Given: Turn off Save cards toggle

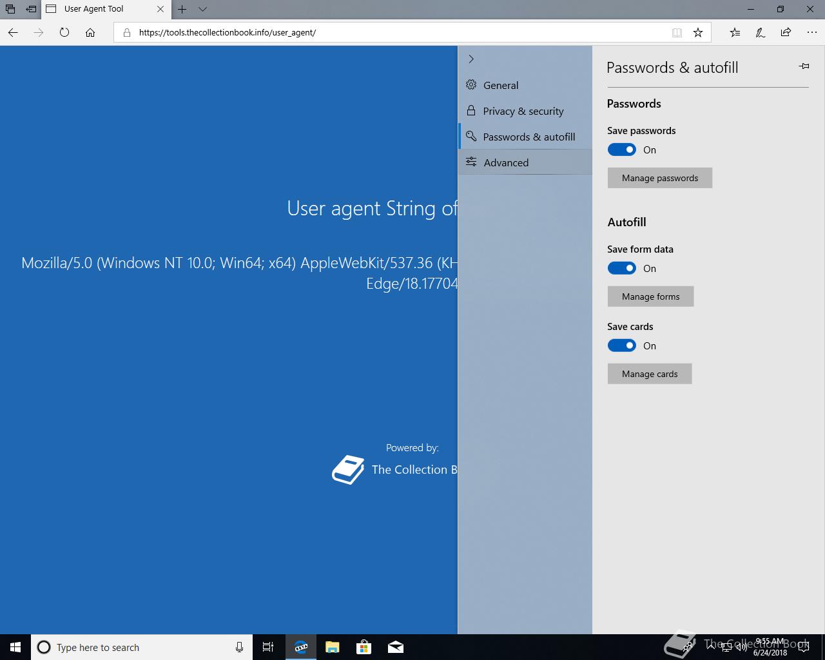Looking at the screenshot, I should point(622,345).
